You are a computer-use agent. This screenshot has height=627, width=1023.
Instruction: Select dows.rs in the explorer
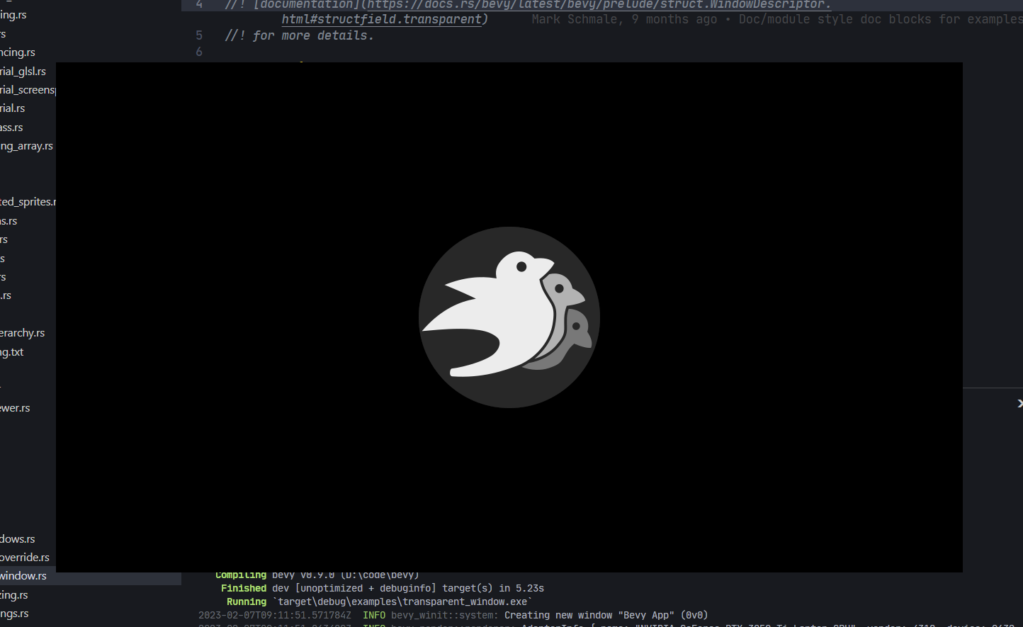click(x=18, y=539)
